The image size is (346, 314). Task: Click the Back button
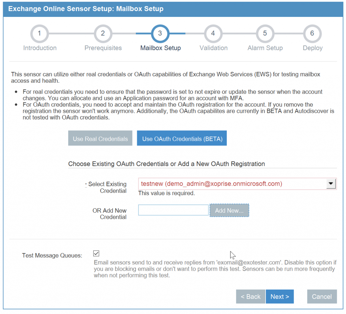(250, 296)
